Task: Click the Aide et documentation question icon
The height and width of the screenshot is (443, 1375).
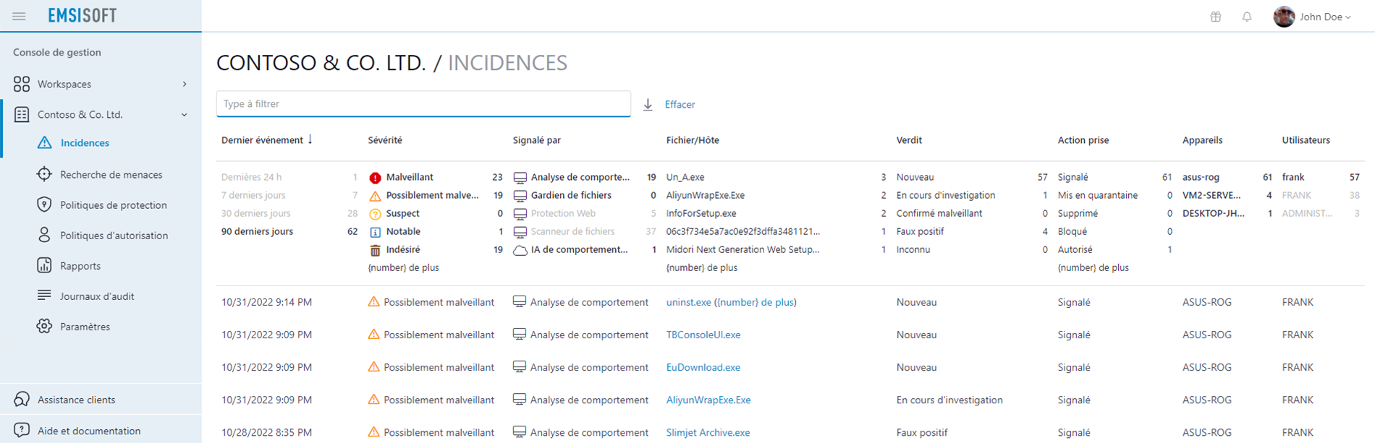Action: point(22,430)
